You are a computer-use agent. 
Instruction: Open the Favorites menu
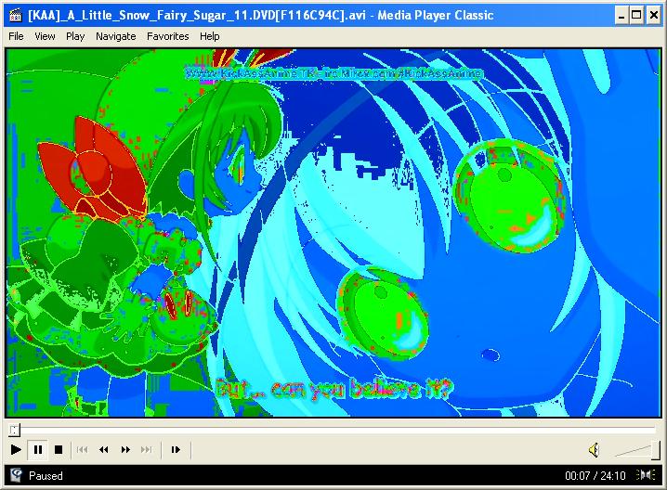[x=167, y=36]
